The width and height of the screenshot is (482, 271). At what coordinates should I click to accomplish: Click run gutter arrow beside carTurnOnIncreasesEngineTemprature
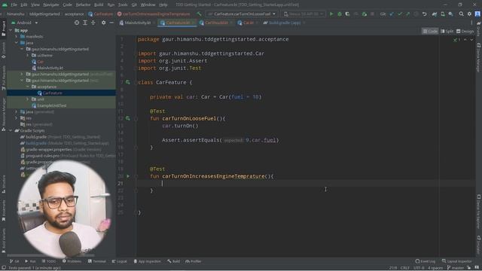tap(128, 176)
